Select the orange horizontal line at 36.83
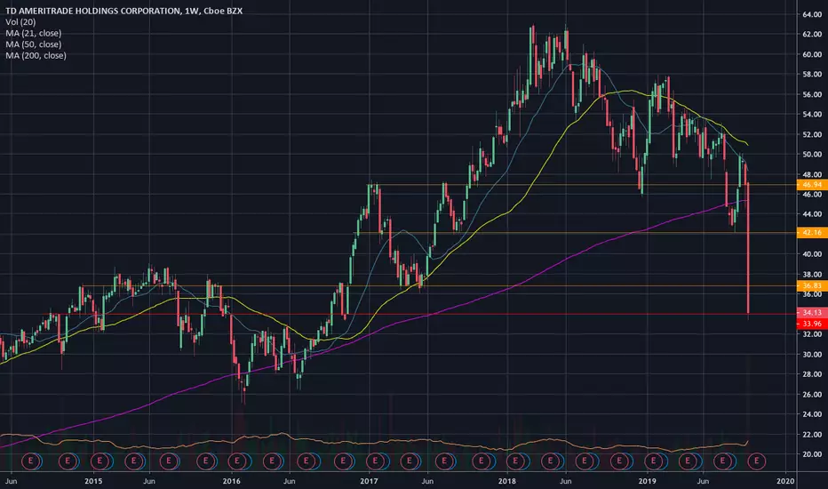Screen dimensions: 828x489 click(438, 286)
